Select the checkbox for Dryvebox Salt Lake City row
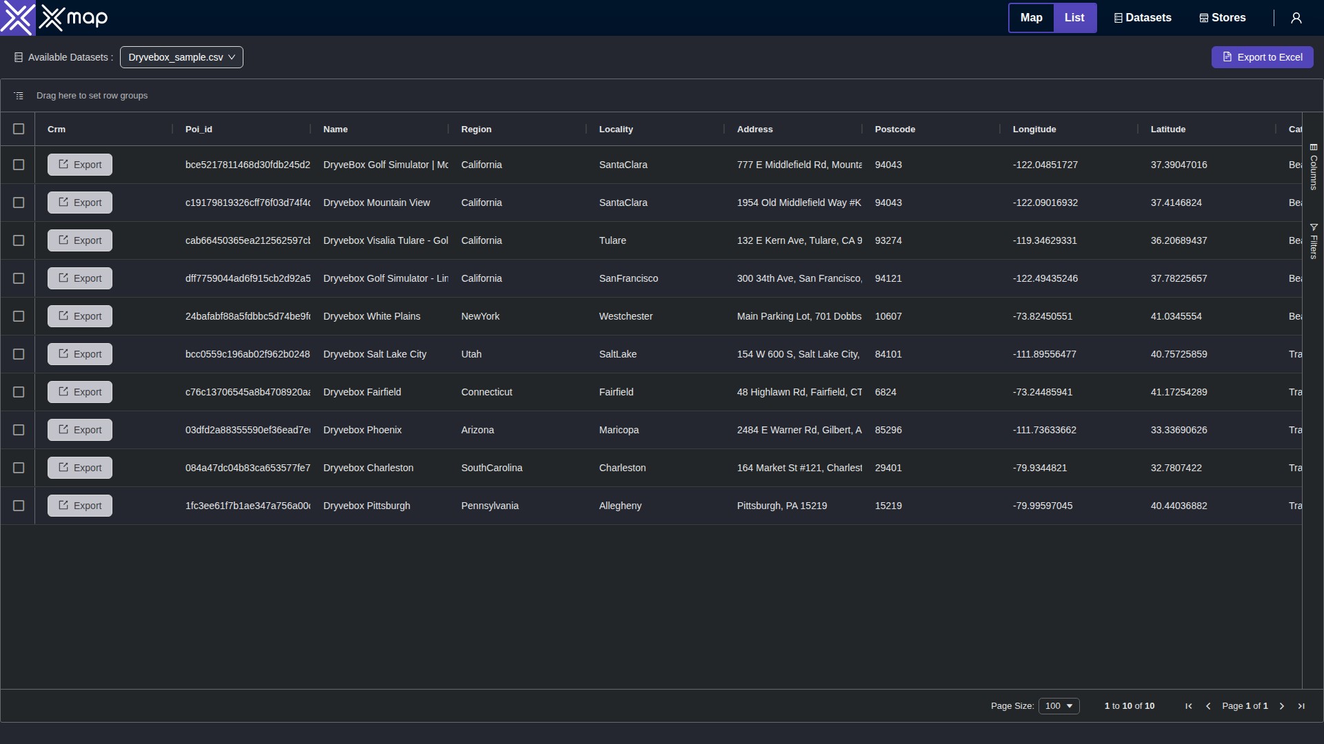Image resolution: width=1324 pixels, height=744 pixels. click(x=19, y=354)
